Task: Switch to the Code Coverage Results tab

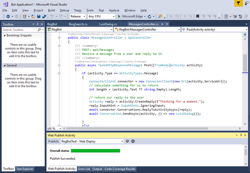Action: point(120,169)
